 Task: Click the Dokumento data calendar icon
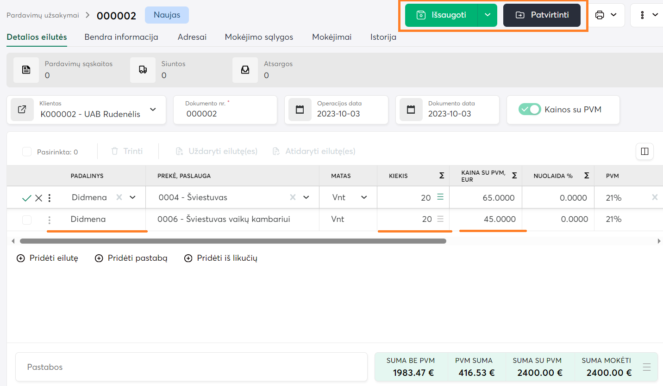(411, 110)
